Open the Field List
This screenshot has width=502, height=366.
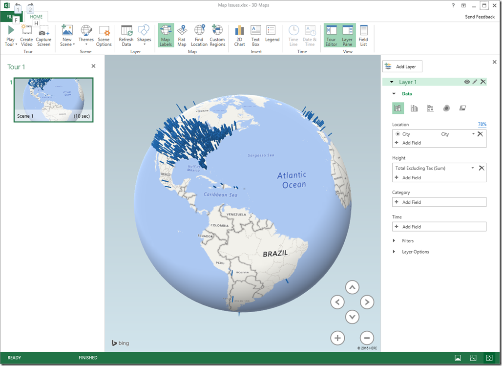point(363,36)
